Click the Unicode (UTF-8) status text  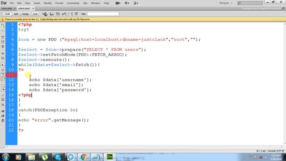(x=276, y=151)
